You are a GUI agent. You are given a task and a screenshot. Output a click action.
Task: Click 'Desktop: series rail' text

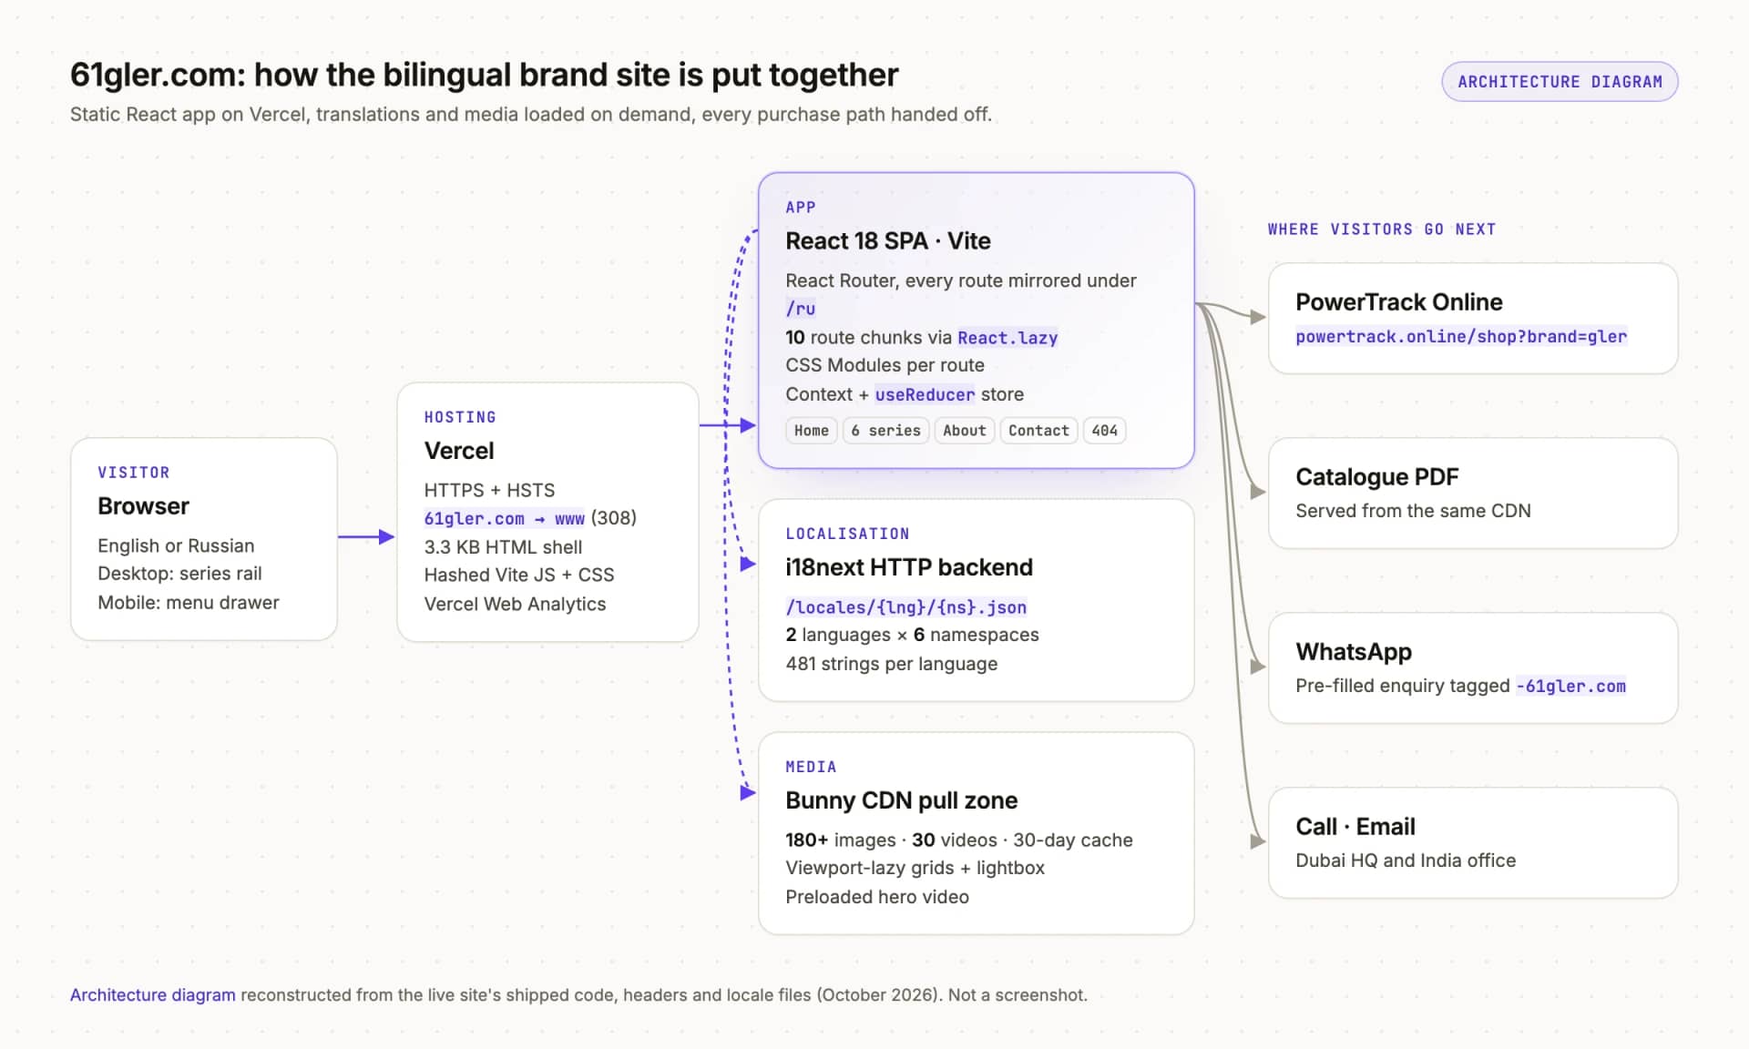[179, 574]
